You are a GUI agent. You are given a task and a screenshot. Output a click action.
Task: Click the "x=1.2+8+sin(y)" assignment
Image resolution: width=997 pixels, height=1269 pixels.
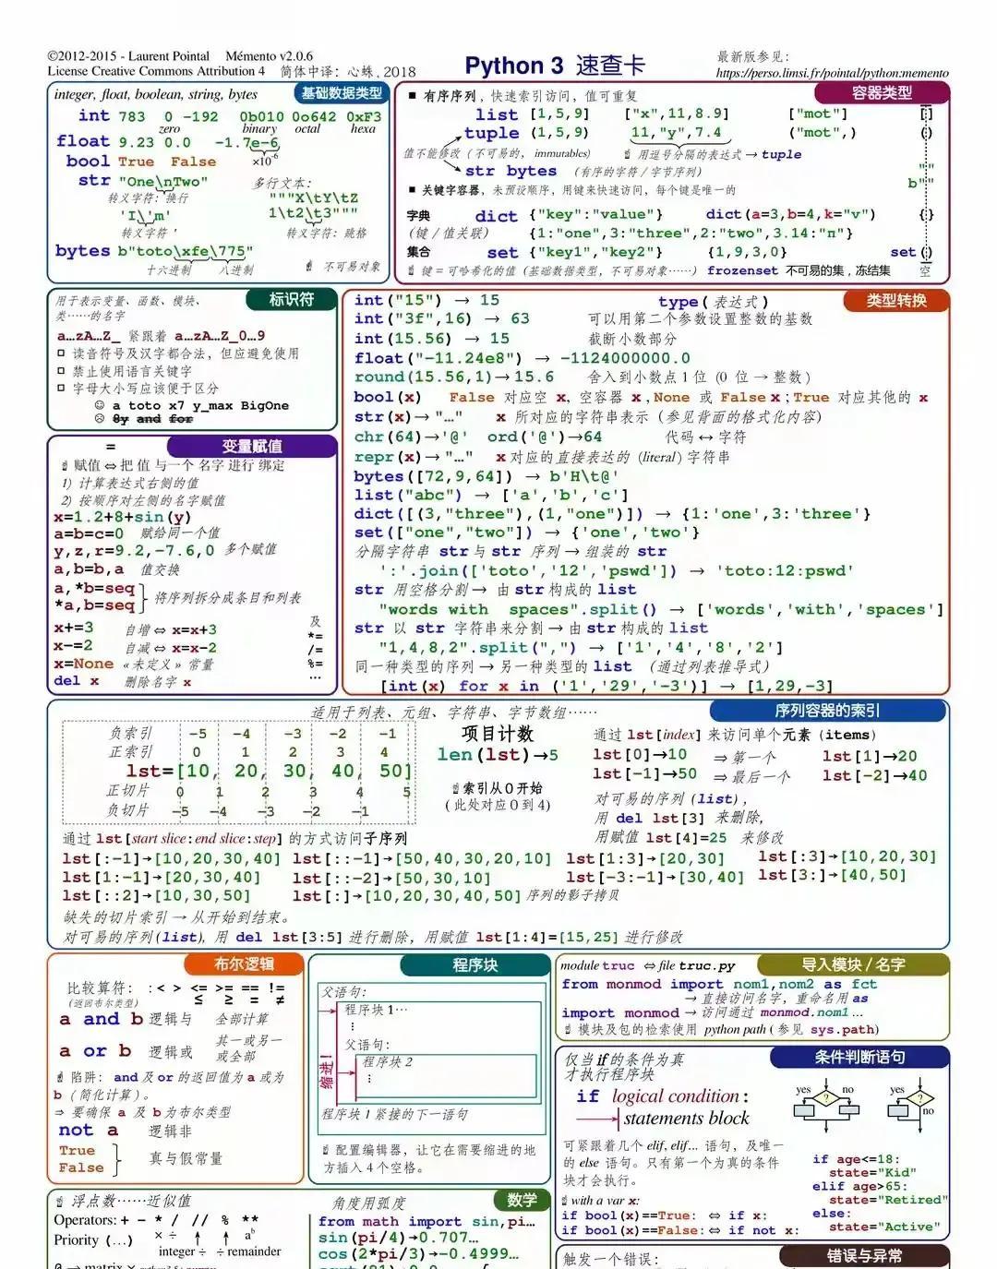click(x=122, y=517)
